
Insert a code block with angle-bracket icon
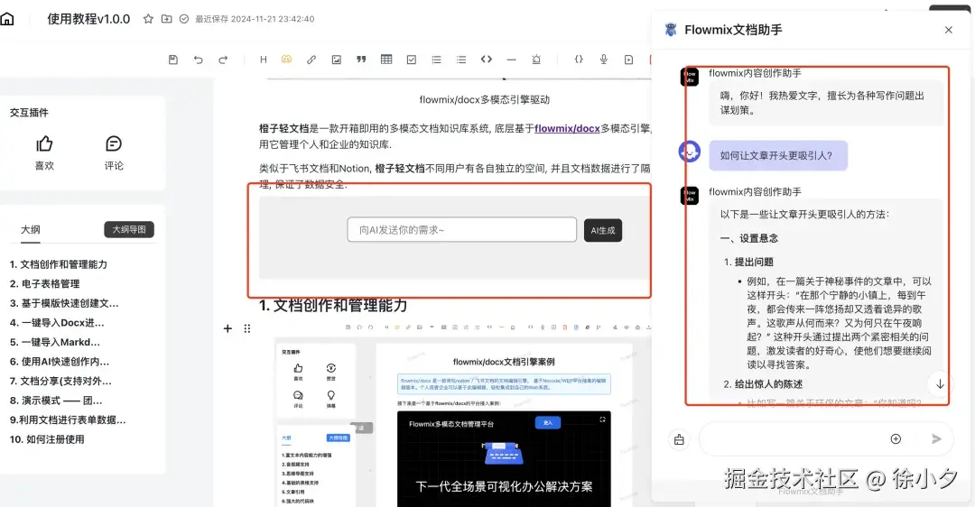[x=487, y=60]
